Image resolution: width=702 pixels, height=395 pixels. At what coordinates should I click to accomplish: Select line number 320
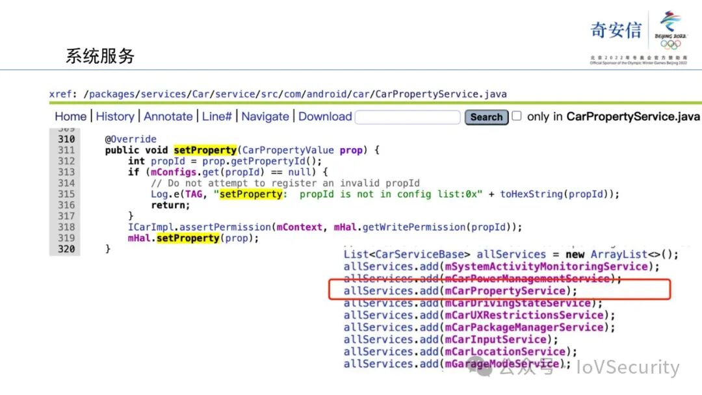pos(66,249)
